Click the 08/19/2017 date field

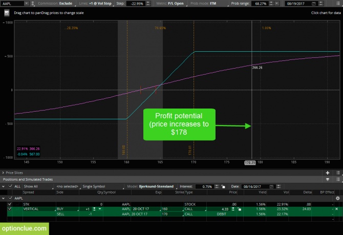(298, 4)
